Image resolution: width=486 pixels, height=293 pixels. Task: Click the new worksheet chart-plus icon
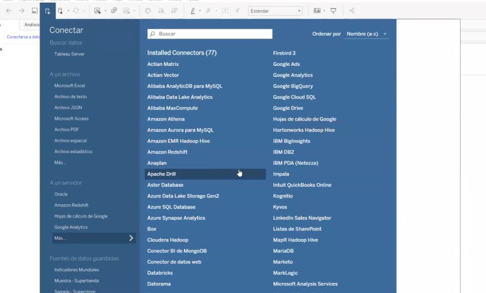tap(97, 11)
